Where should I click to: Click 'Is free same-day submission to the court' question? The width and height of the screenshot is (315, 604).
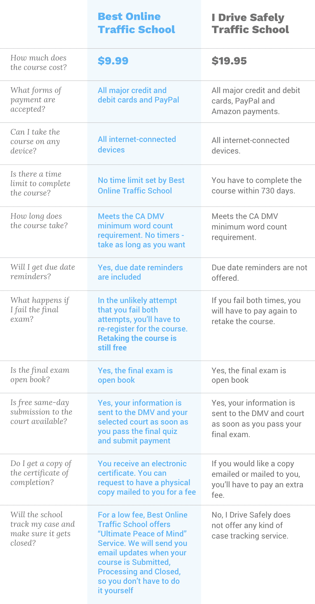[x=41, y=412]
